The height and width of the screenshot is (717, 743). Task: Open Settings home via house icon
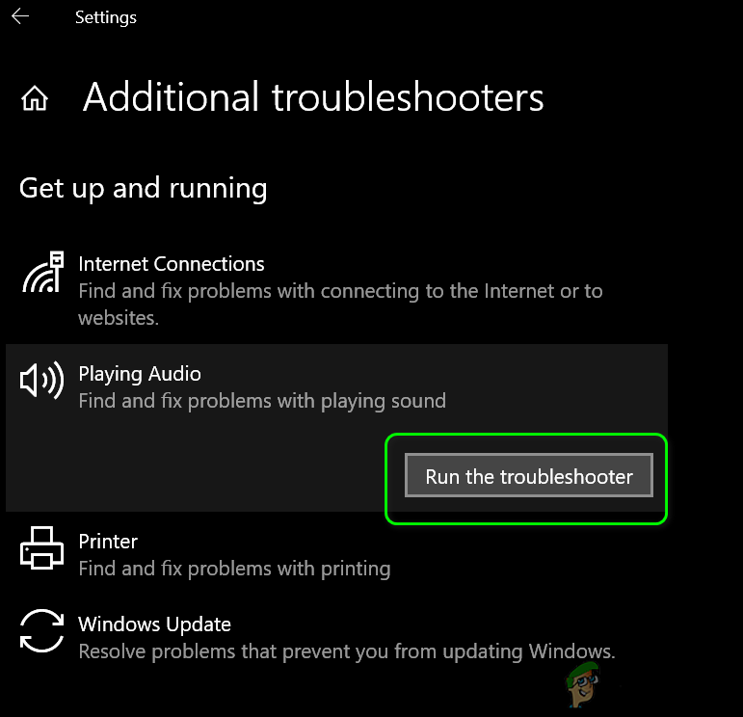35,98
